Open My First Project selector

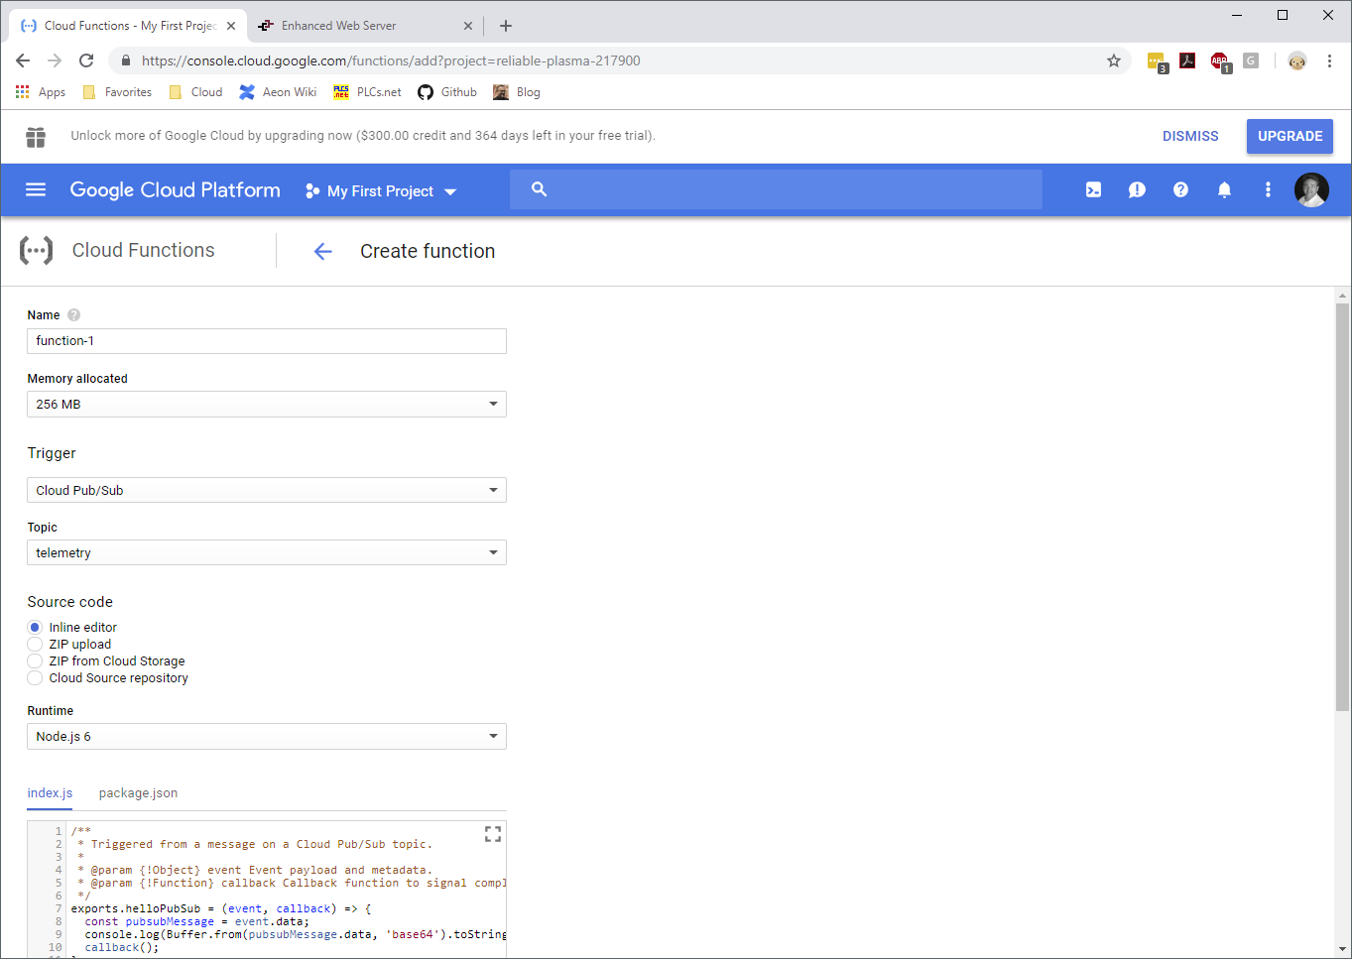(x=382, y=190)
